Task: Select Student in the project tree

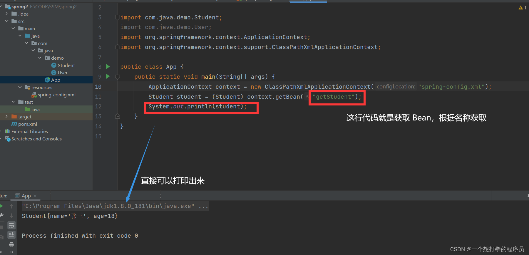Action: pos(66,65)
